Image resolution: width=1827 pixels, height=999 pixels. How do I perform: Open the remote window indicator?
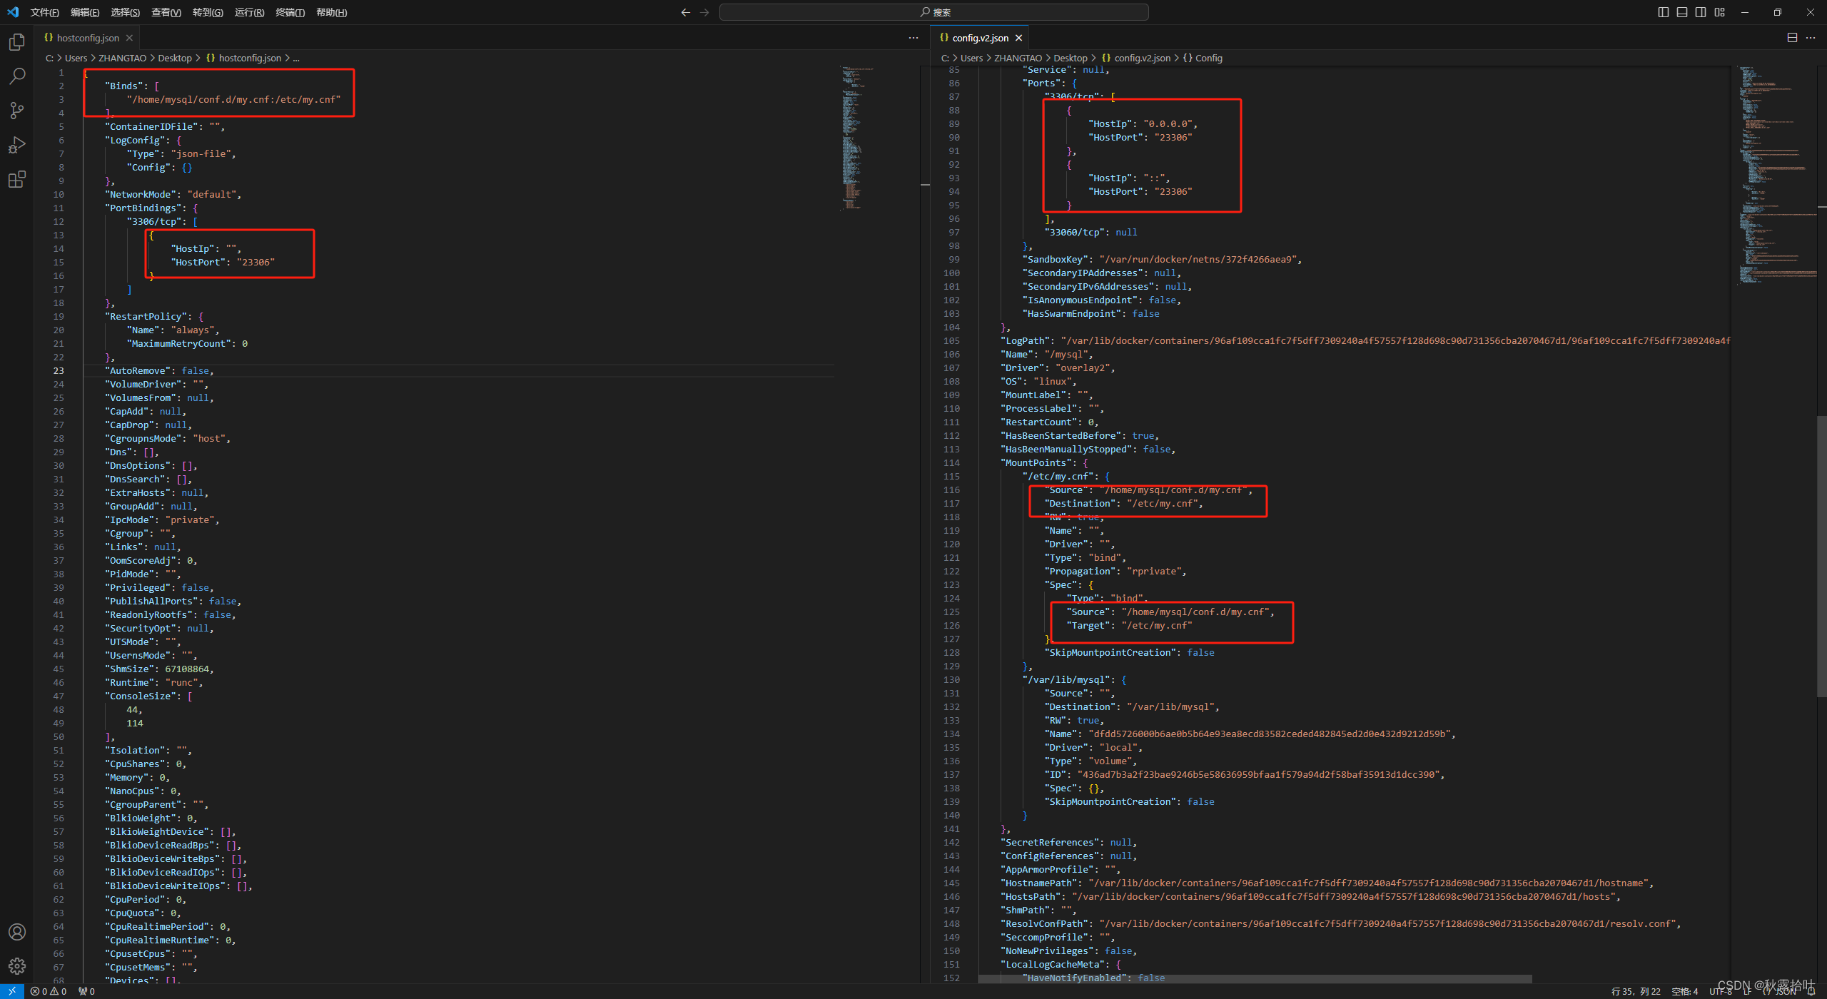[12, 991]
